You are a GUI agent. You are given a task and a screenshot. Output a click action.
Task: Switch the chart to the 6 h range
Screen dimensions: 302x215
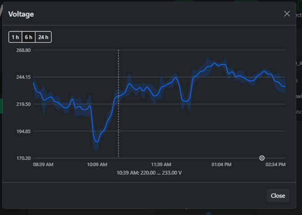pos(29,37)
